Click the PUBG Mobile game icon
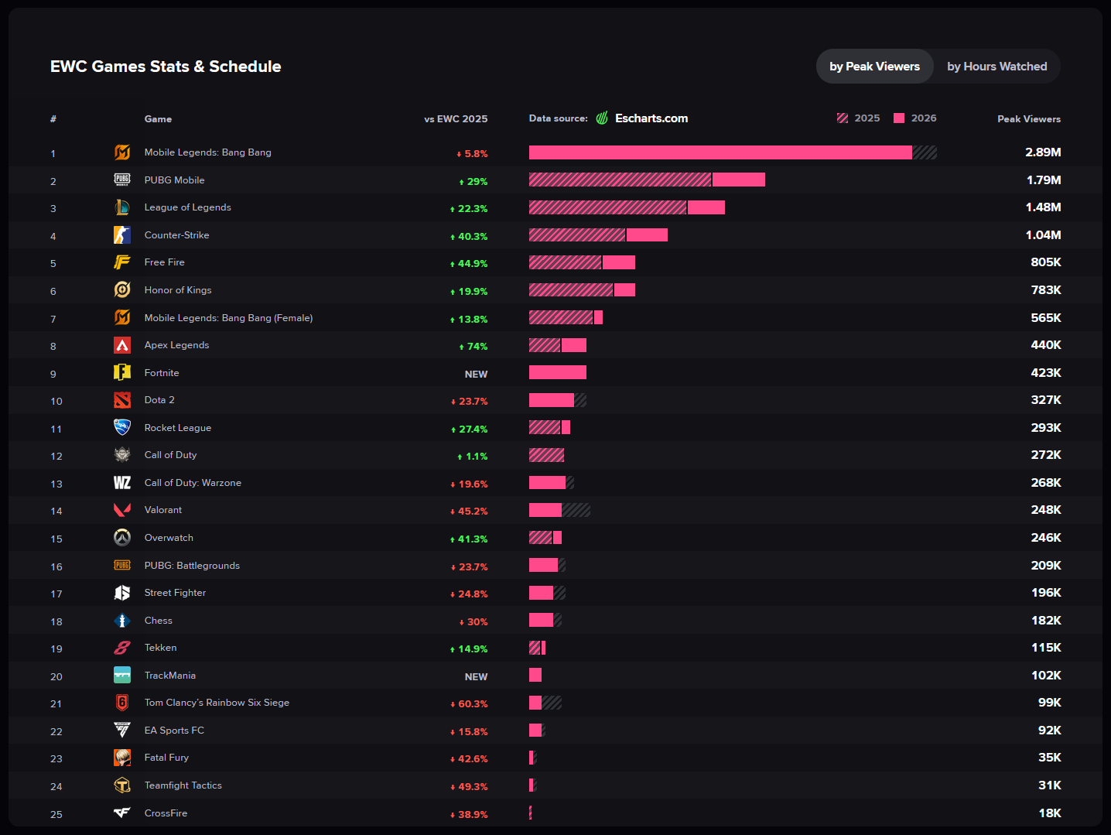The width and height of the screenshot is (1111, 835). 122,180
